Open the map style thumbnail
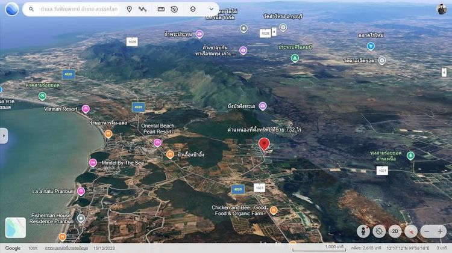 (x=16, y=227)
